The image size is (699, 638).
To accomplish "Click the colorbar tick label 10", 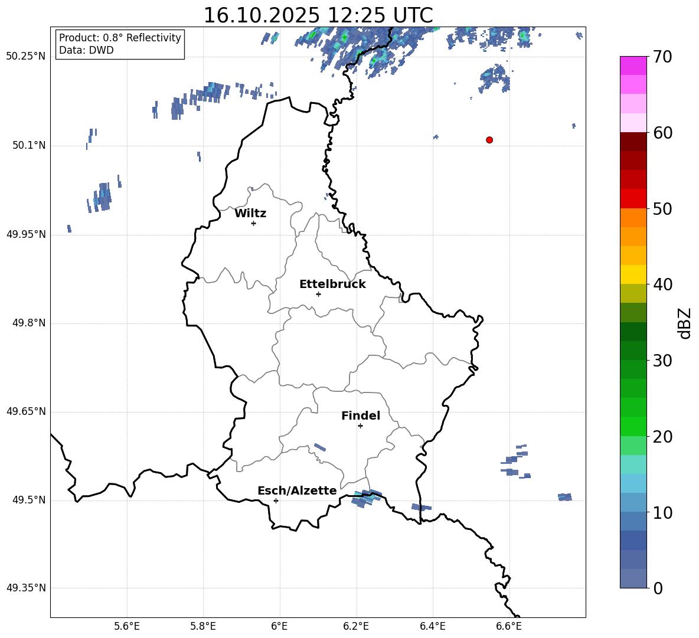I will [x=662, y=513].
